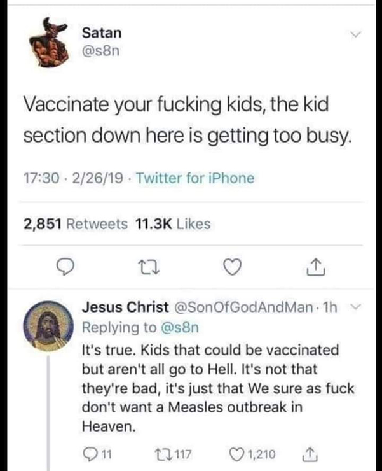Open the @SonOfGodAndMan handle
The image size is (382, 471).
coord(241,308)
